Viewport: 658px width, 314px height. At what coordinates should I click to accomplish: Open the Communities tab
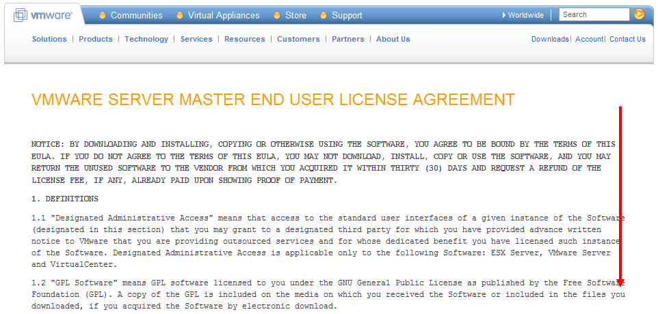[131, 16]
